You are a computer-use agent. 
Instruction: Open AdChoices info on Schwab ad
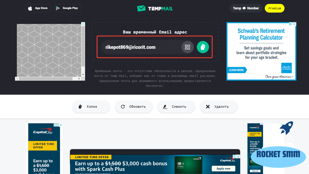point(291,24)
